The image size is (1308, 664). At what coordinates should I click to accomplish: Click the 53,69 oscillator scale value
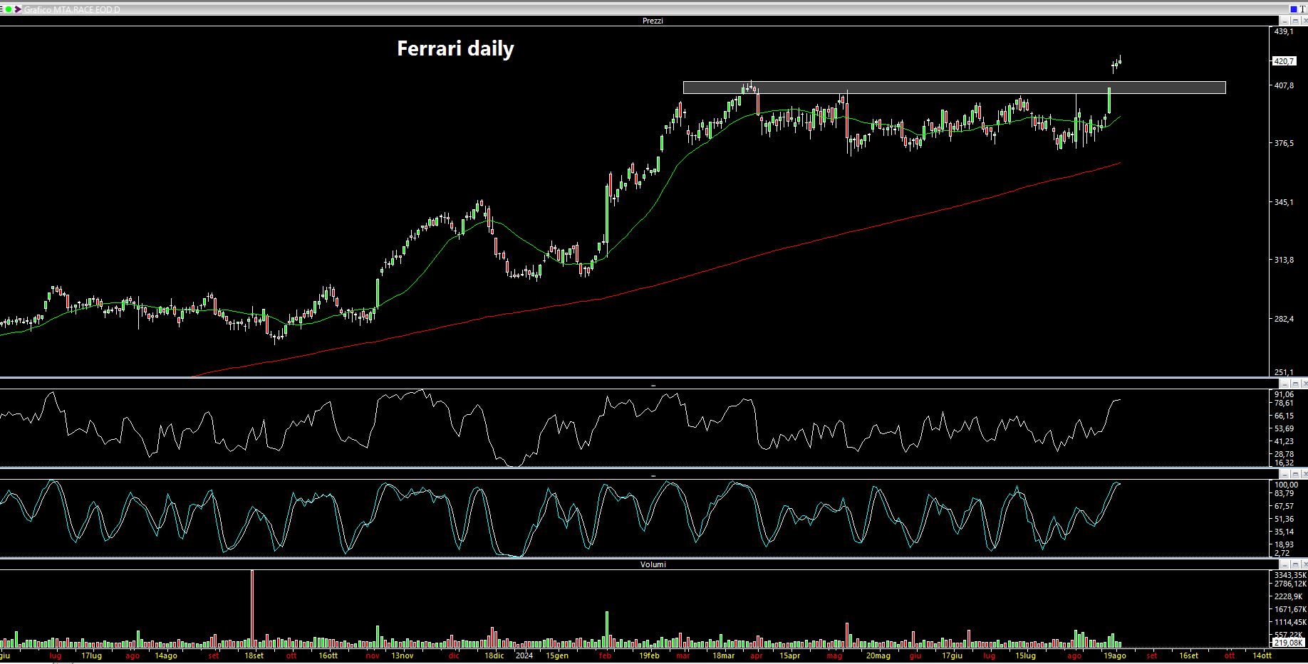(x=1284, y=428)
